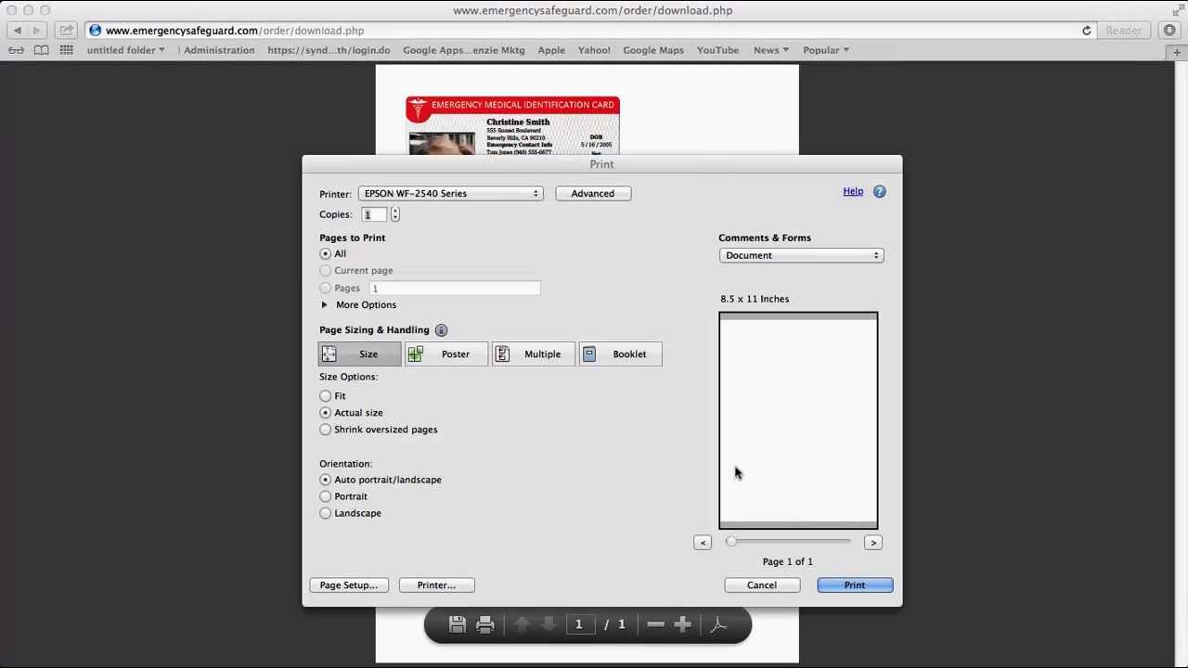Click the Safari forward navigation arrow
Image resolution: width=1188 pixels, height=668 pixels.
coord(36,31)
